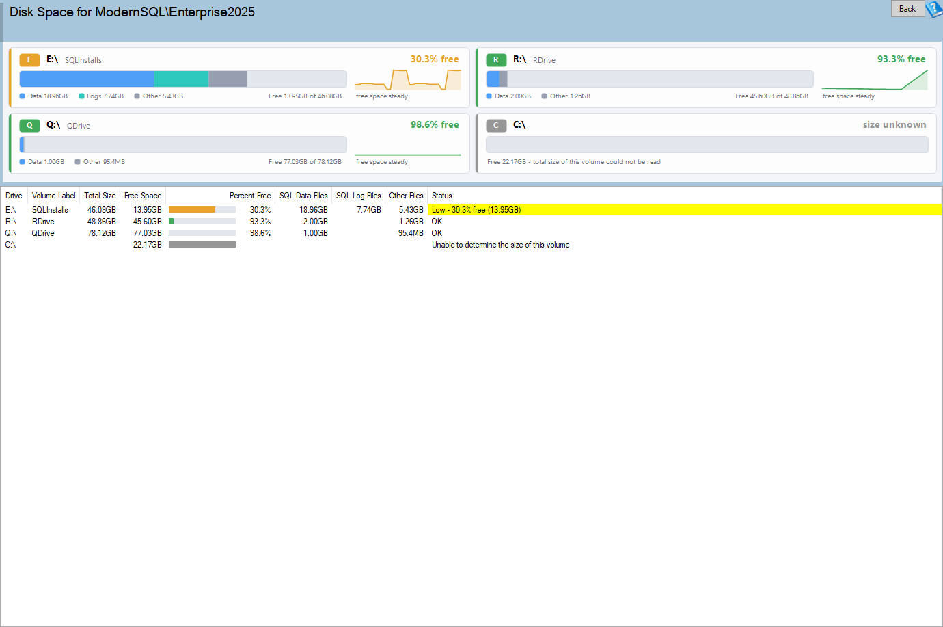Click the 48.86GB total size cell

101,222
